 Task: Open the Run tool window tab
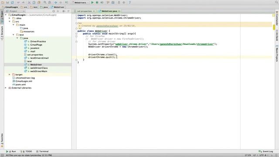(x=11, y=151)
